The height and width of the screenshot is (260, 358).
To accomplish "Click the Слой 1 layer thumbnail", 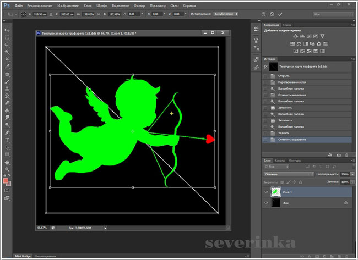I will pos(277,192).
